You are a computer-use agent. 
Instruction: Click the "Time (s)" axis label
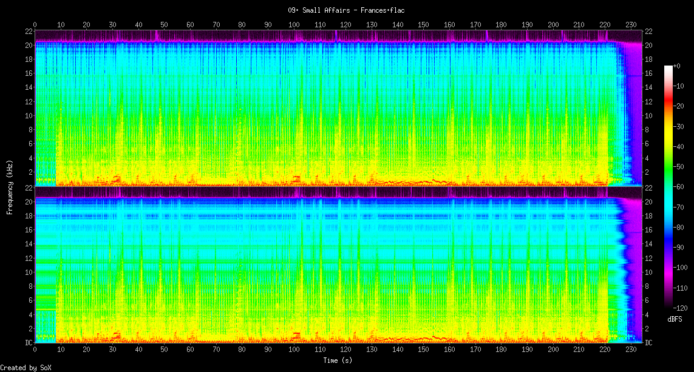click(337, 360)
